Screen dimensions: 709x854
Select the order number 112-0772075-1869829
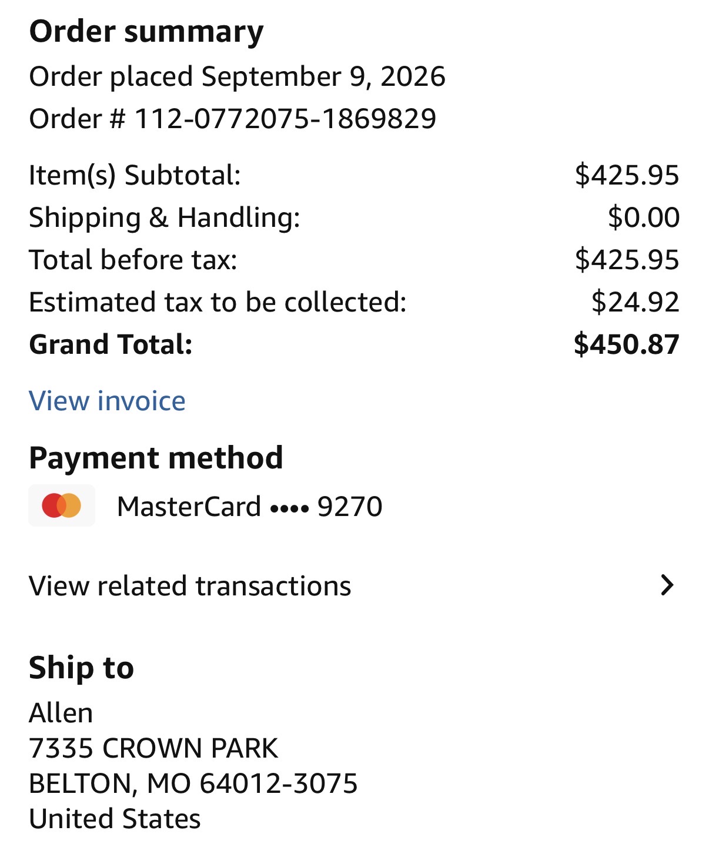[286, 119]
